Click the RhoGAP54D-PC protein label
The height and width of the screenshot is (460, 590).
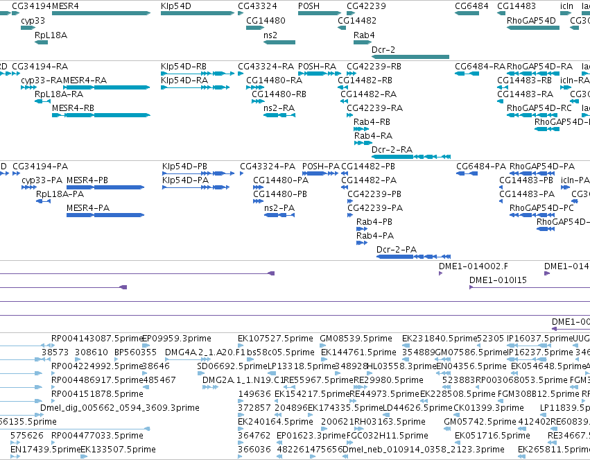[x=541, y=208]
